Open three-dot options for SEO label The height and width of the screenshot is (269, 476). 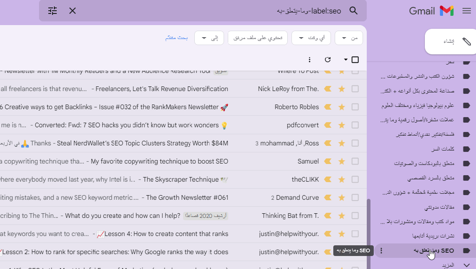[x=381, y=251]
